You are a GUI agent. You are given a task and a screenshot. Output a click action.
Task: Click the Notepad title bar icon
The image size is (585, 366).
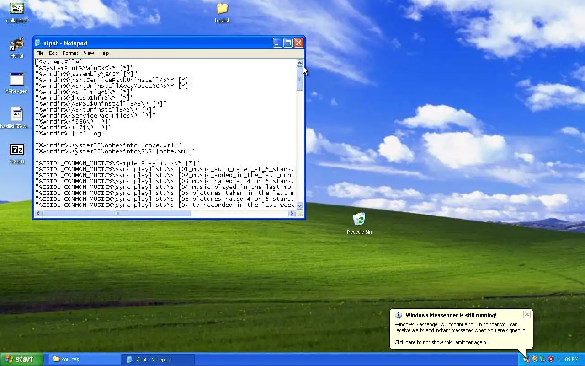pos(38,43)
